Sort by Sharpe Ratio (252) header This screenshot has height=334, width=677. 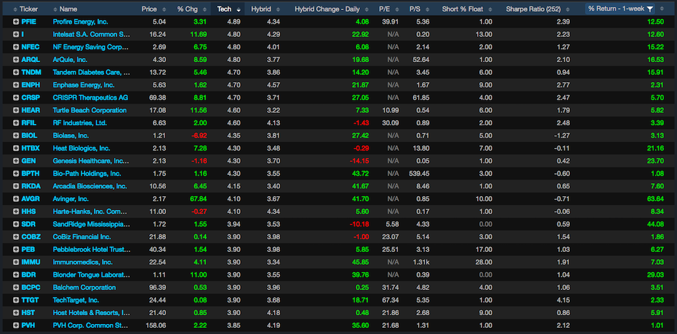(x=533, y=9)
